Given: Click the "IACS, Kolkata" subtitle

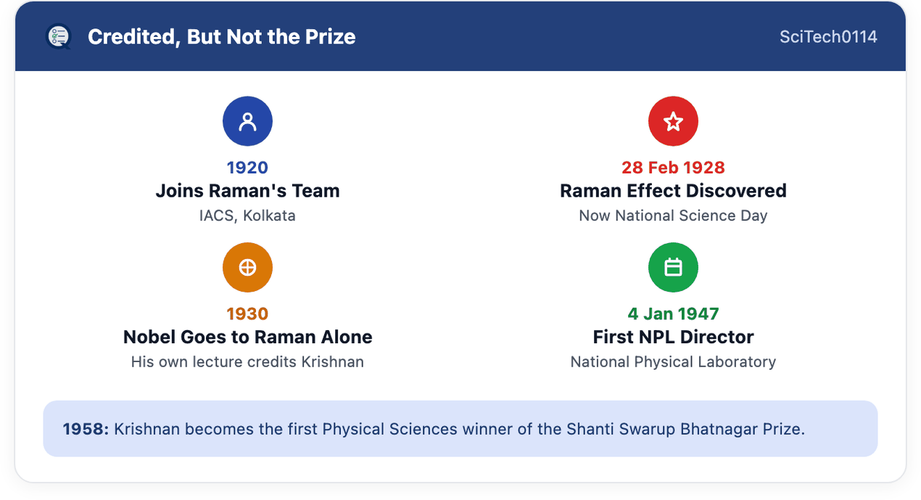Looking at the screenshot, I should tap(247, 216).
